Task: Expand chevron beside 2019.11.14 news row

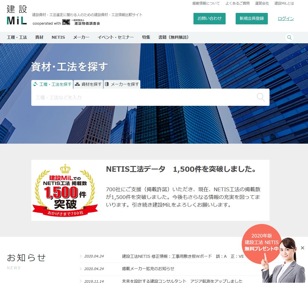Action: tap(81, 281)
